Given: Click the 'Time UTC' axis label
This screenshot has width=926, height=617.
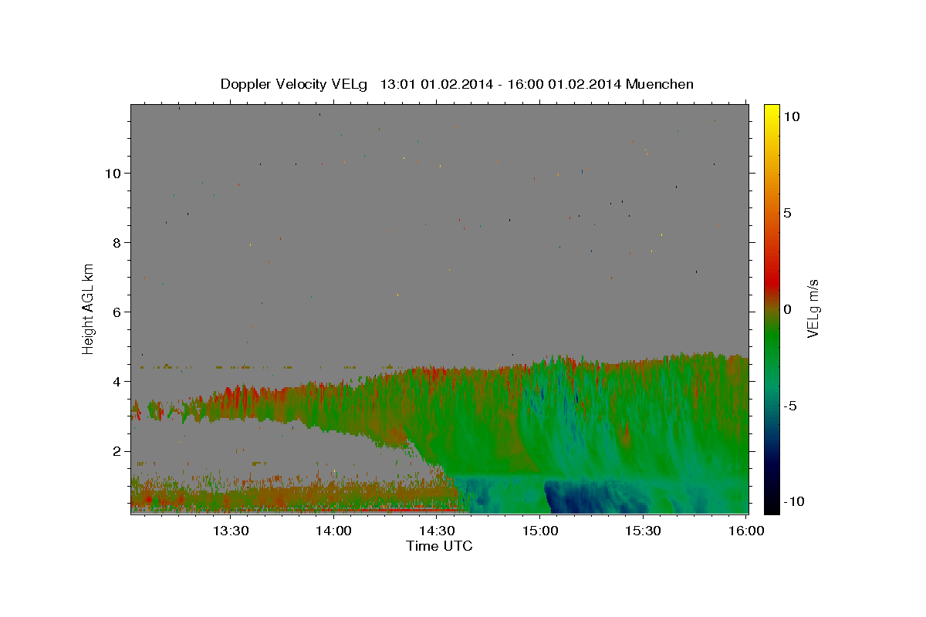Looking at the screenshot, I should pyautogui.click(x=439, y=546).
